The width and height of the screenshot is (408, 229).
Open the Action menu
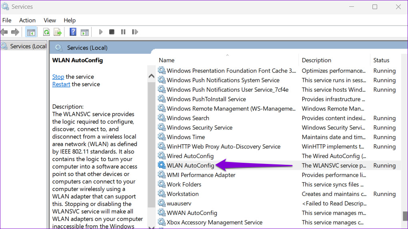tap(27, 20)
